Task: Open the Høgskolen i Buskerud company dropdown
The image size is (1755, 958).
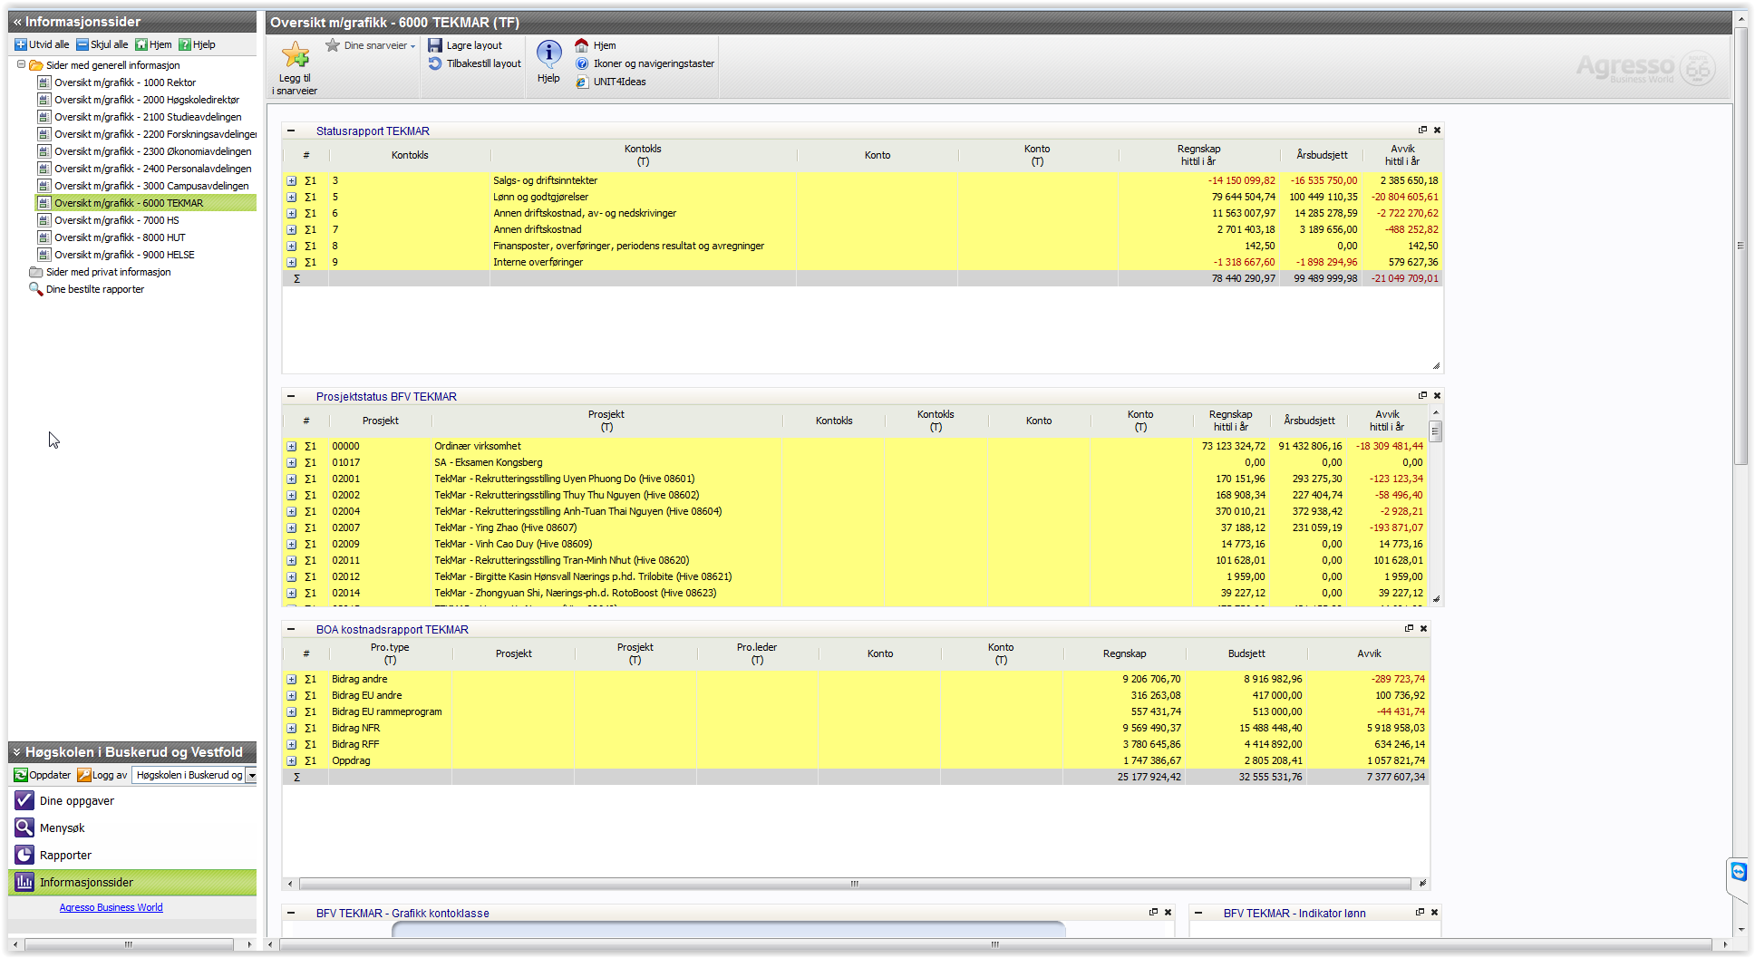Action: point(252,775)
